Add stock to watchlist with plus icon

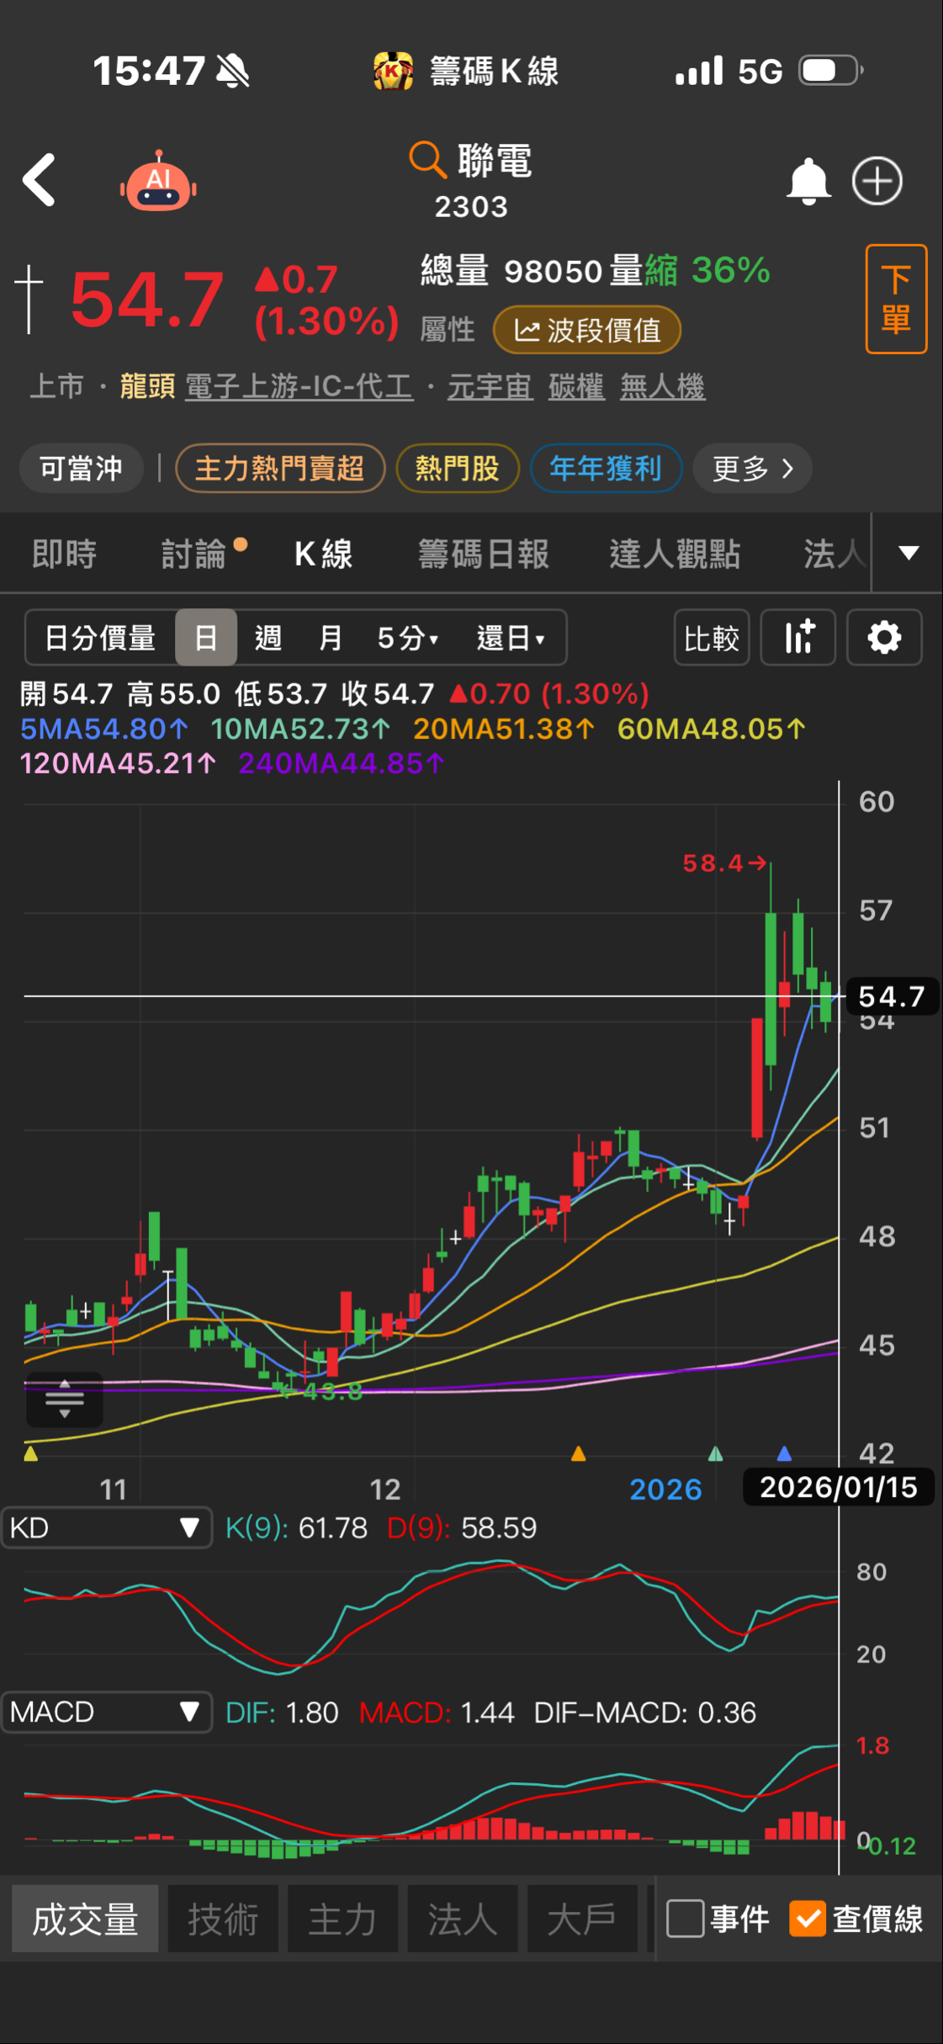click(877, 181)
